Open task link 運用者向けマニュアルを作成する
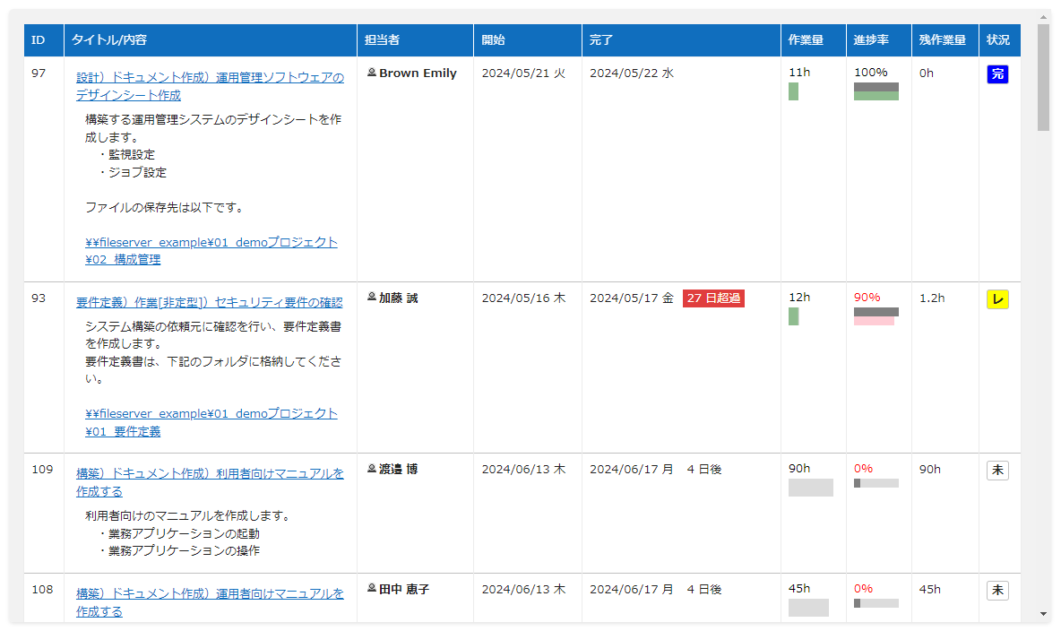This screenshot has width=1061, height=631. pyautogui.click(x=210, y=602)
